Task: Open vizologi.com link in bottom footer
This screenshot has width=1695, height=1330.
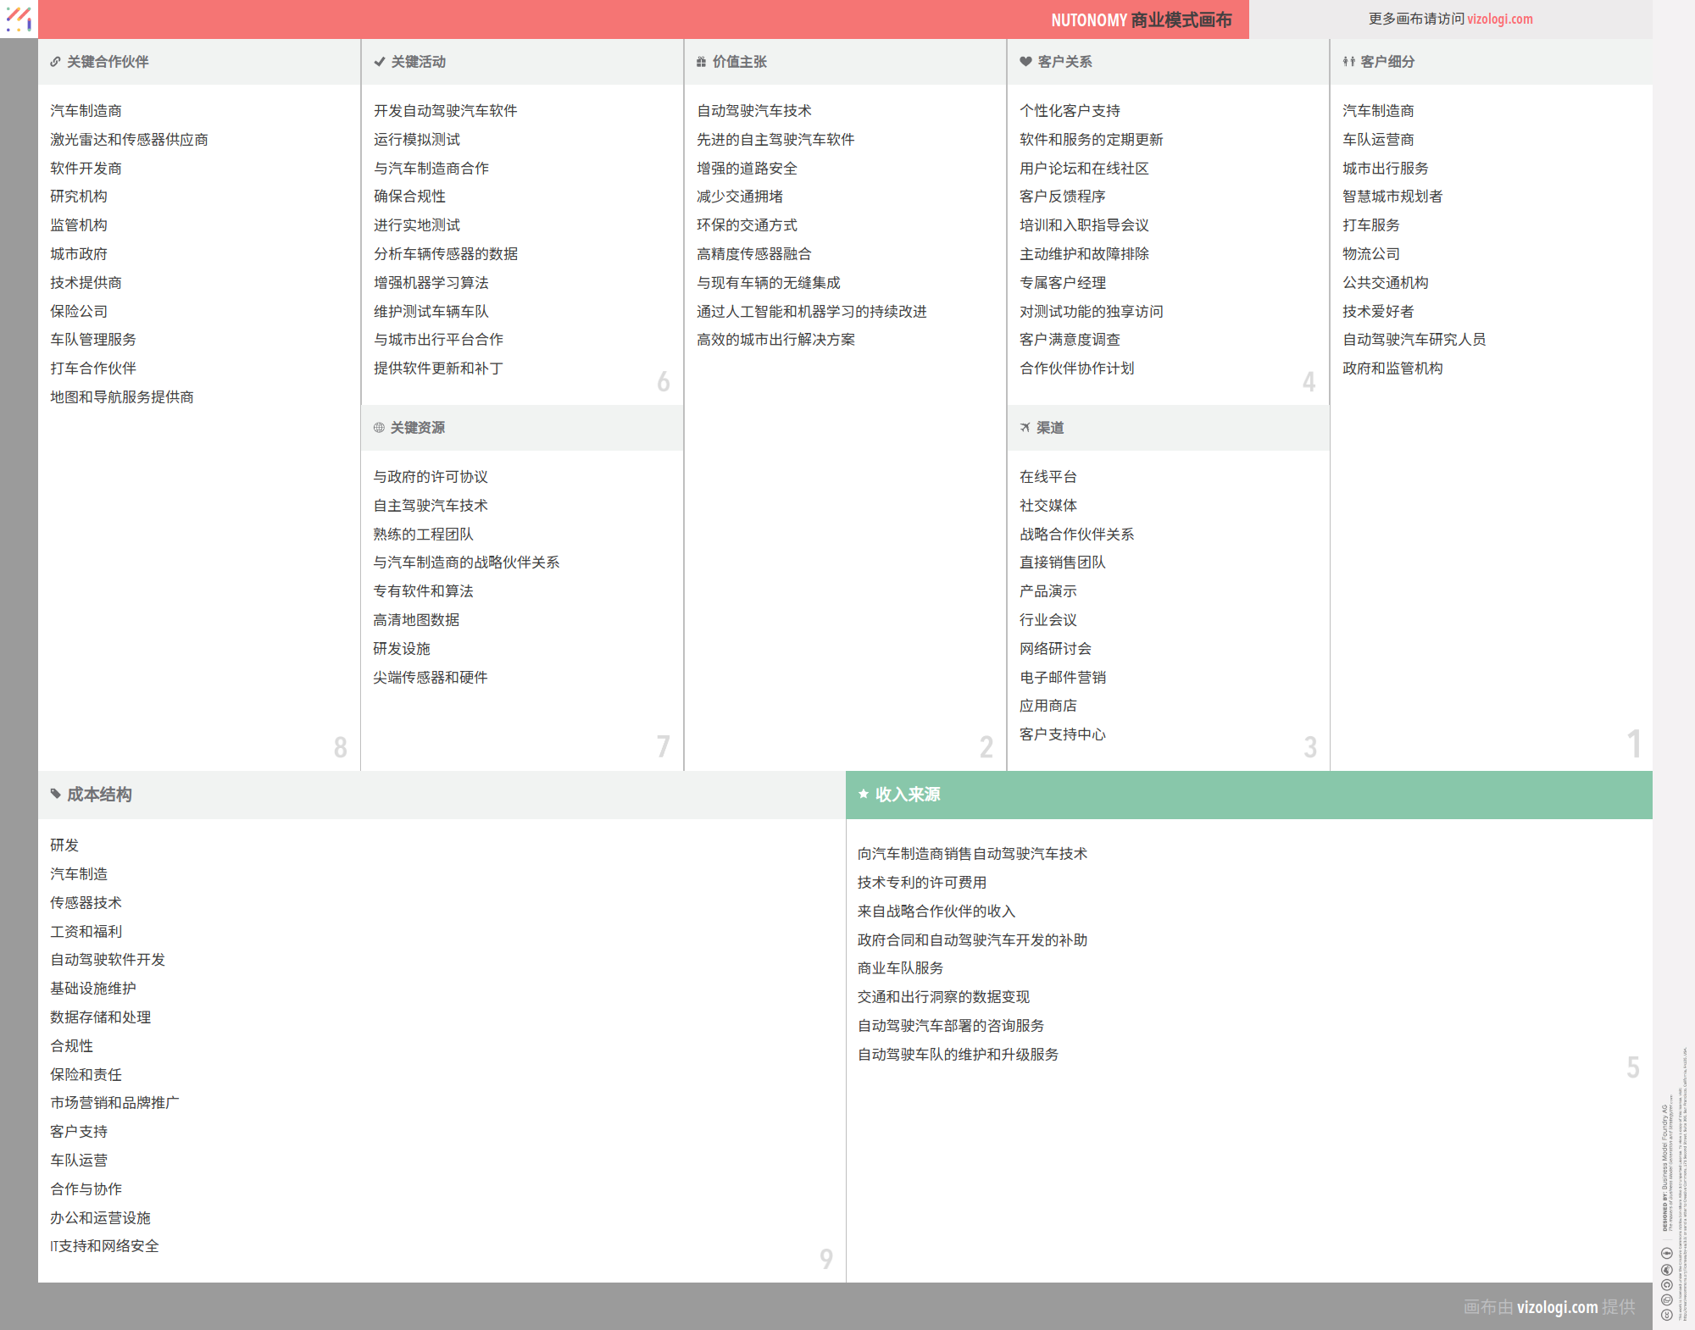Action: point(1557,1307)
